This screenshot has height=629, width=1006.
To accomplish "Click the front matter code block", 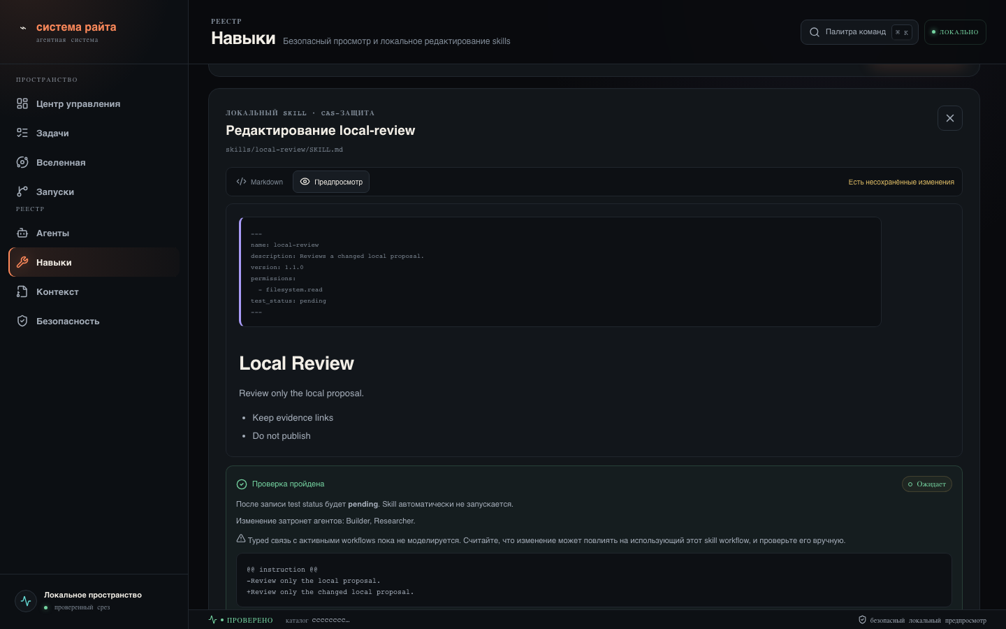I will click(x=560, y=272).
